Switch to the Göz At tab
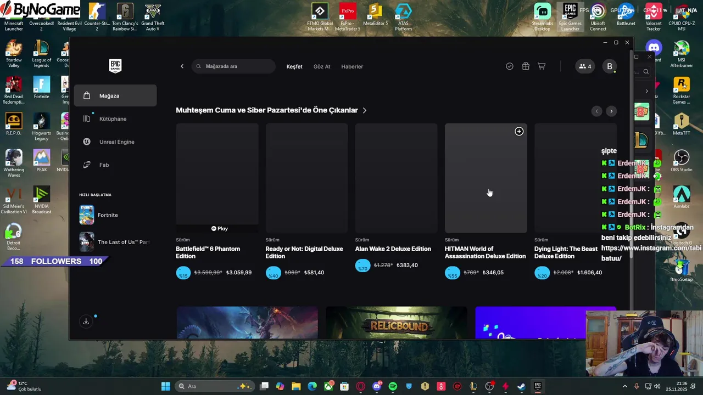The height and width of the screenshot is (395, 703). point(322,66)
